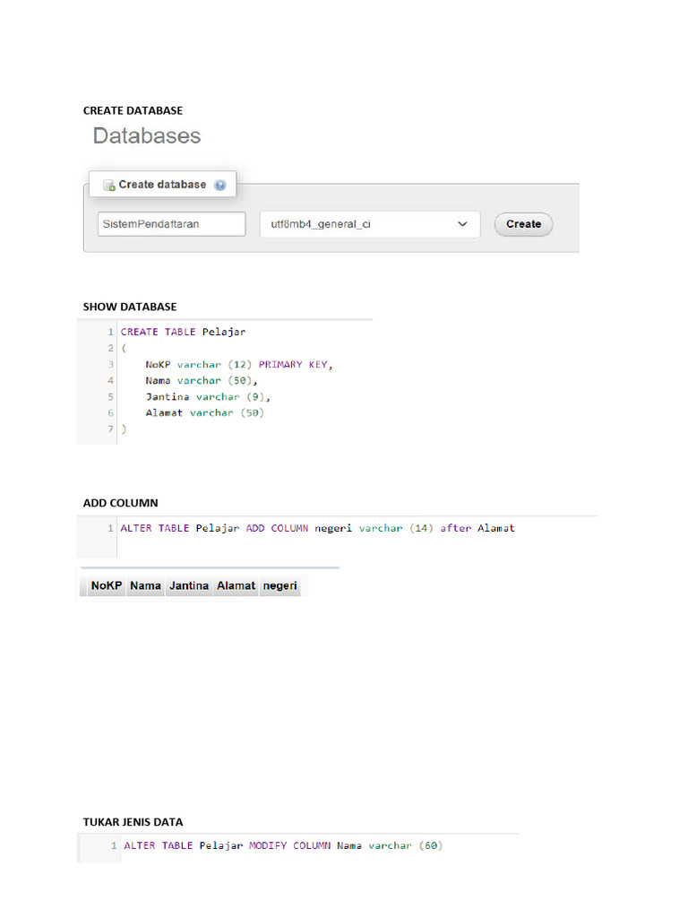The height and width of the screenshot is (918, 688).
Task: Click the ADD COLUMN negeri SQL statement
Action: tap(317, 528)
